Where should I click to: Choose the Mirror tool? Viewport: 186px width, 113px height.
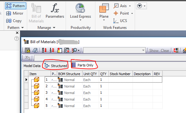point(15,13)
